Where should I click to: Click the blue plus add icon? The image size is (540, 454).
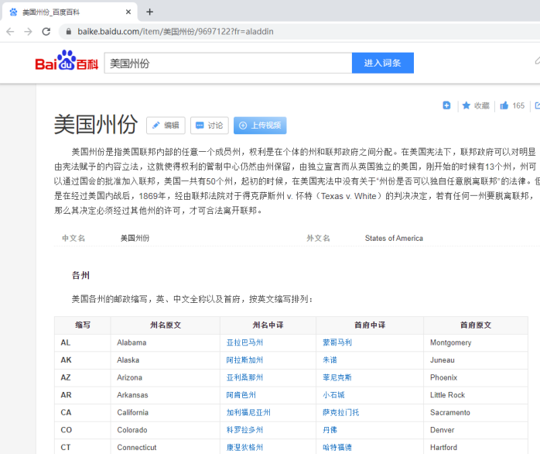click(446, 105)
